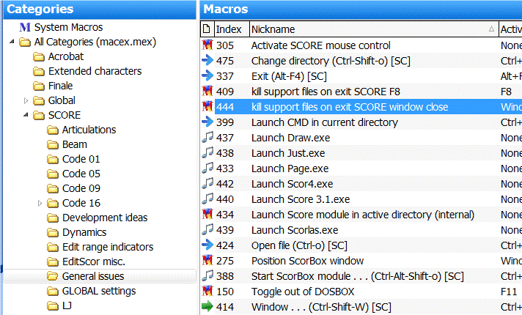This screenshot has width=522, height=315.
Task: Click the Finale folder icon
Action: coord(39,86)
